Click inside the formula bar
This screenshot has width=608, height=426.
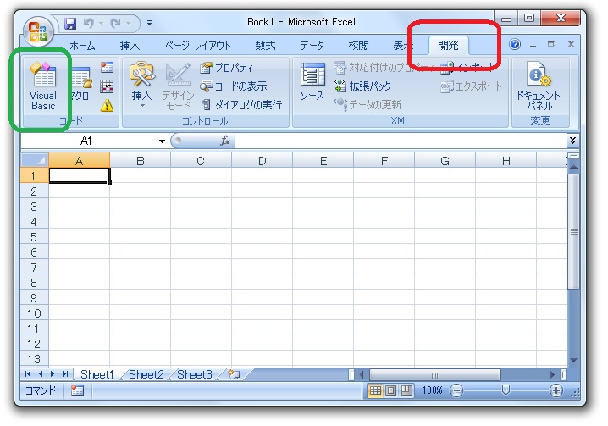click(x=401, y=141)
